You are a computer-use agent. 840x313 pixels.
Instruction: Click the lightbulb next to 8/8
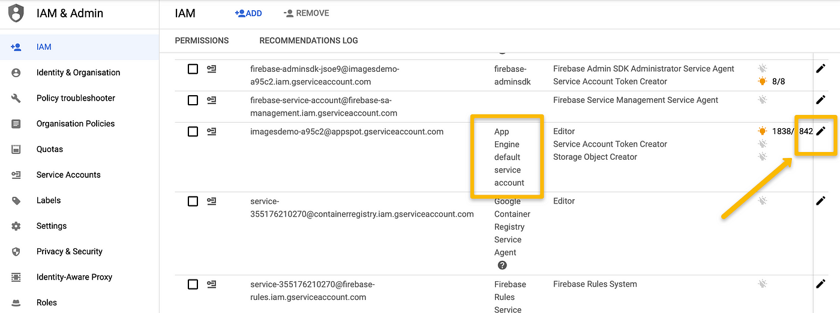pyautogui.click(x=762, y=81)
